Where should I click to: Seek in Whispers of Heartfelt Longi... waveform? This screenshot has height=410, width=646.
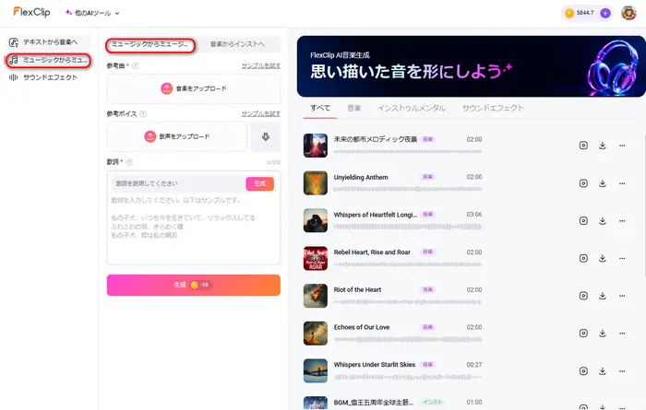point(408,227)
